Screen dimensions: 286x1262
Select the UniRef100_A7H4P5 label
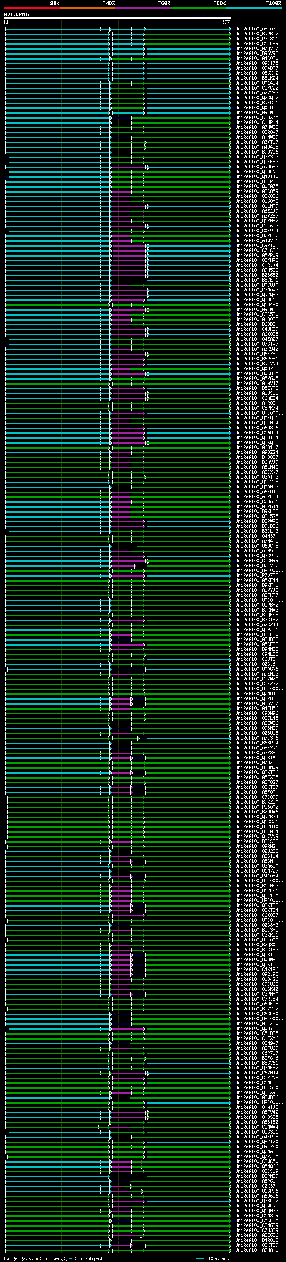[x=257, y=541]
